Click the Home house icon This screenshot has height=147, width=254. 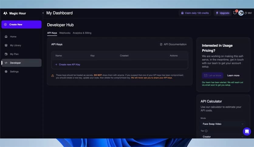[x=6, y=36]
